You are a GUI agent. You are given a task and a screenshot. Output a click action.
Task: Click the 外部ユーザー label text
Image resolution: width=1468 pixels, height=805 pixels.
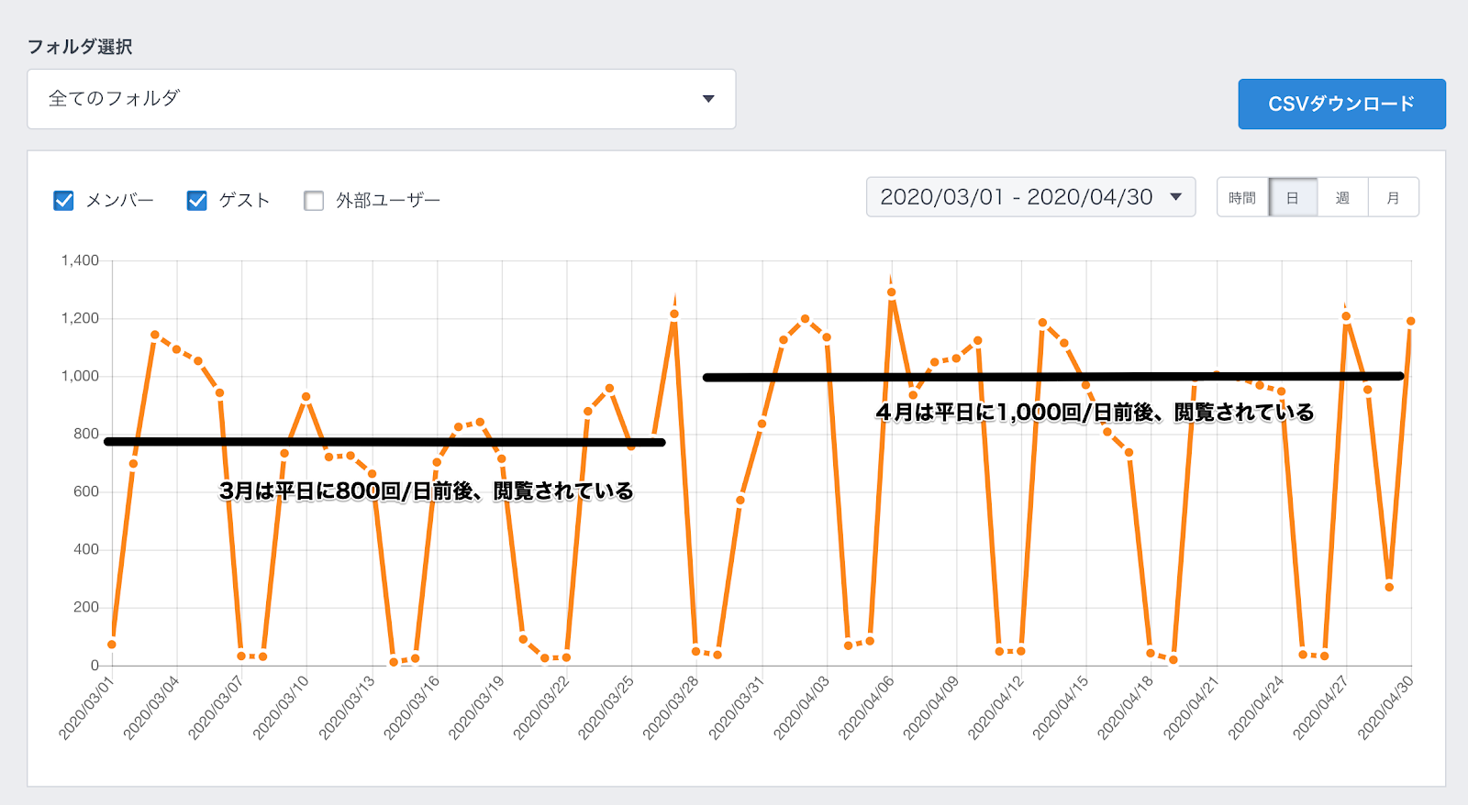coord(387,200)
